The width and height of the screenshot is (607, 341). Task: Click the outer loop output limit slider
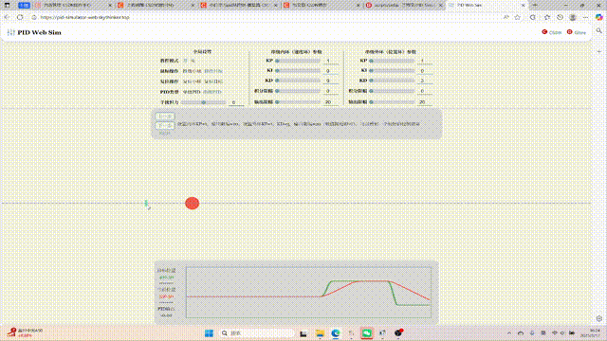(392, 102)
